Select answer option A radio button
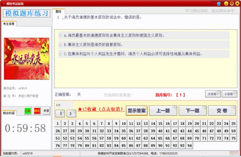This screenshot has height=157, width=241. [x=60, y=35]
